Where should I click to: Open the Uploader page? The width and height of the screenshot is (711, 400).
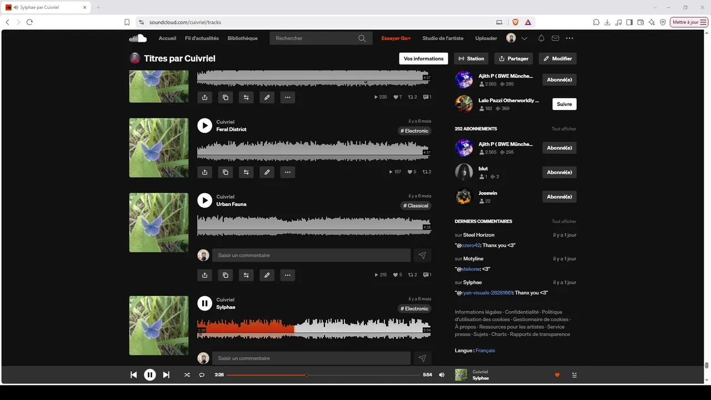coord(486,38)
